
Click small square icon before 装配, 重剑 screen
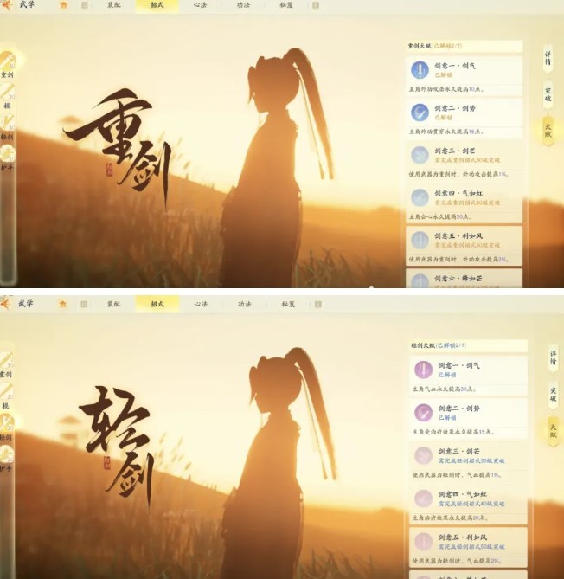[85, 5]
